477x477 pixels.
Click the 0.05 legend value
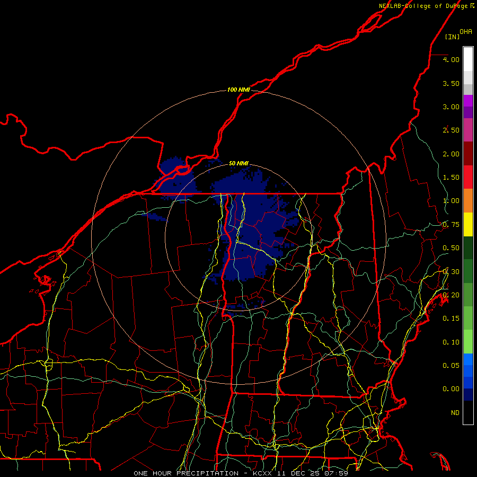pyautogui.click(x=451, y=365)
